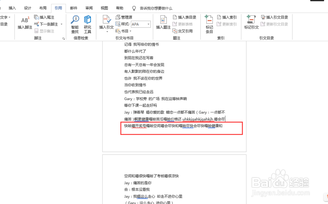Click the line "记得 我写给你的情书"
The width and height of the screenshot is (328, 204).
pyautogui.click(x=141, y=44)
